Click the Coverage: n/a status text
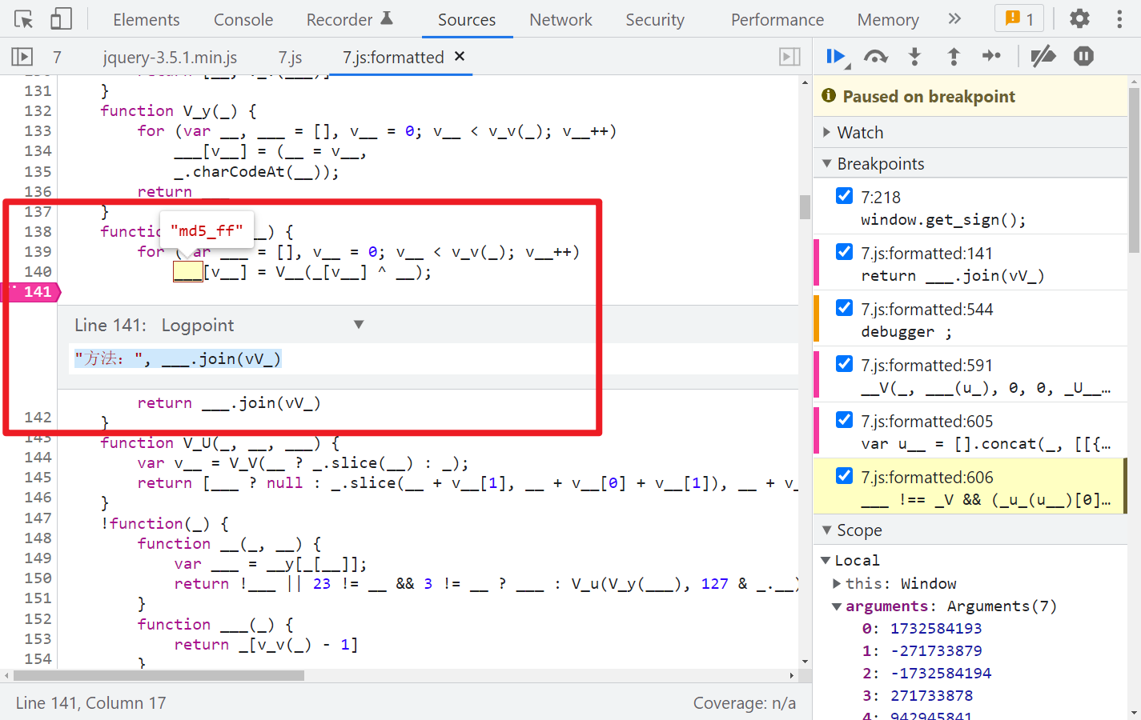This screenshot has width=1141, height=720. [x=744, y=702]
